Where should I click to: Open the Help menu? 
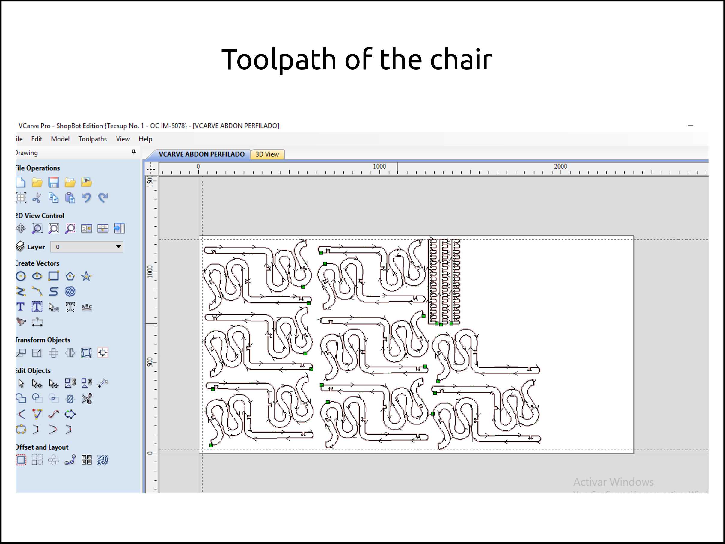click(x=145, y=139)
